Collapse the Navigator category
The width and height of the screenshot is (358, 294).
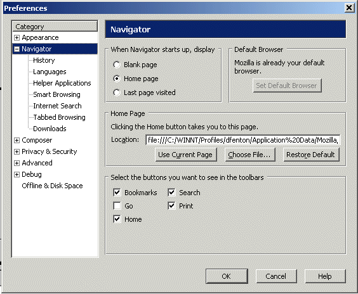pos(17,49)
